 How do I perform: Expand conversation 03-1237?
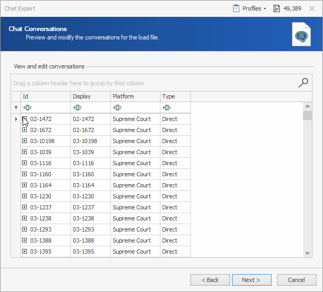pos(25,207)
